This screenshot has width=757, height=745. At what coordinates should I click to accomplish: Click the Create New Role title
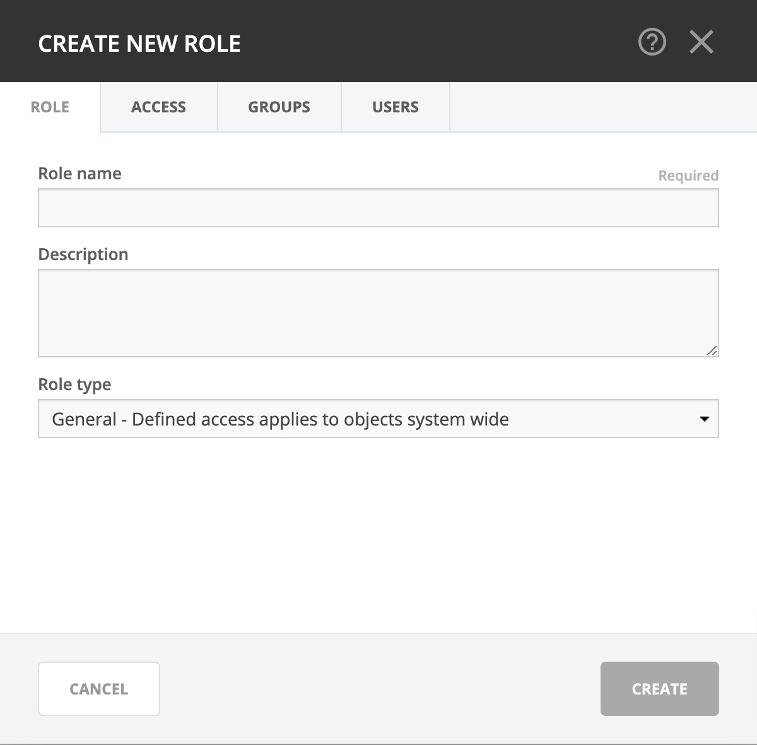pyautogui.click(x=139, y=44)
